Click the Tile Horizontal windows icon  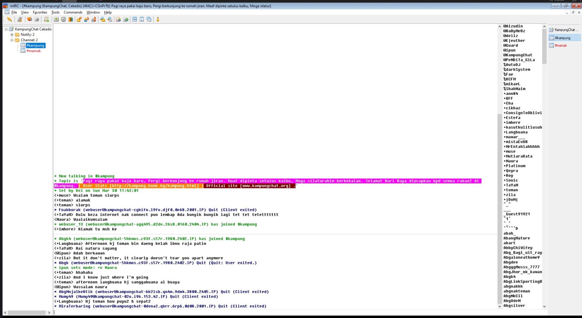(135, 19)
